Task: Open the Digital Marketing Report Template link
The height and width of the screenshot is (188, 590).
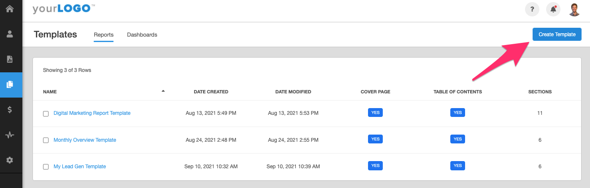Action: pyautogui.click(x=92, y=113)
